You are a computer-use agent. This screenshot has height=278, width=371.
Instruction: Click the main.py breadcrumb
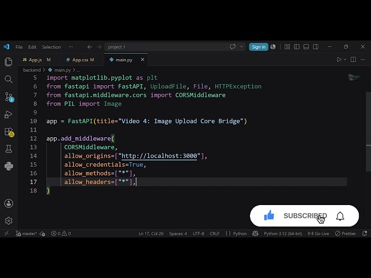(63, 70)
